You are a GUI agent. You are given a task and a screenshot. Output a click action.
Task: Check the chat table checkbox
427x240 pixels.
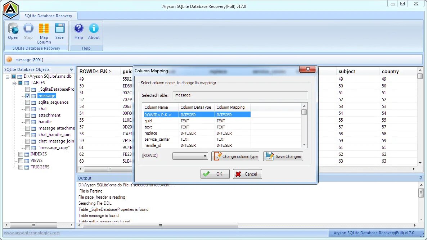tap(27, 109)
